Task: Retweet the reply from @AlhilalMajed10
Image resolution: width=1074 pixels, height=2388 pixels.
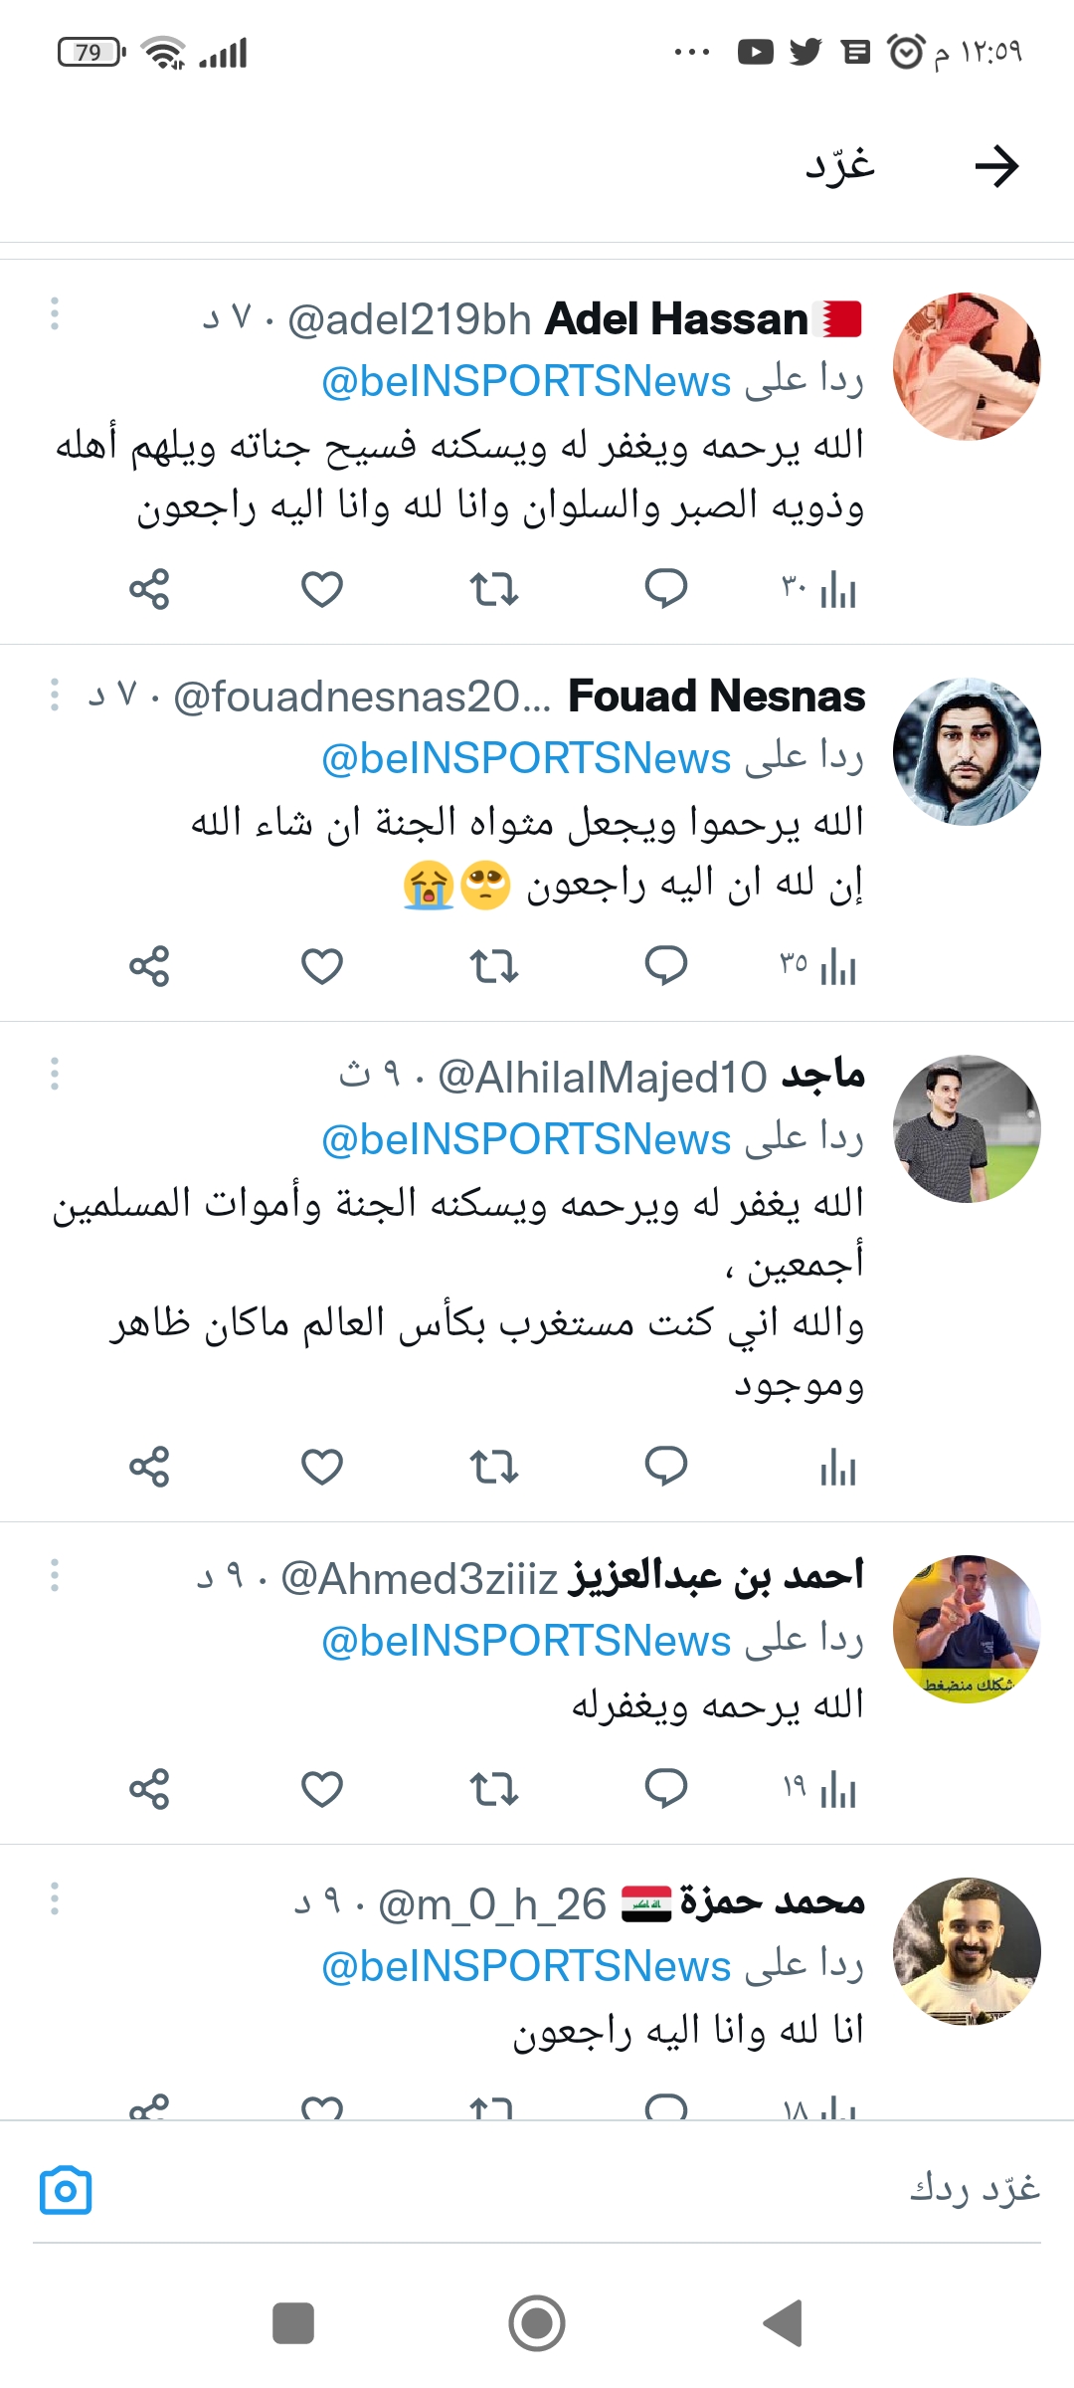Action: 494,1467
